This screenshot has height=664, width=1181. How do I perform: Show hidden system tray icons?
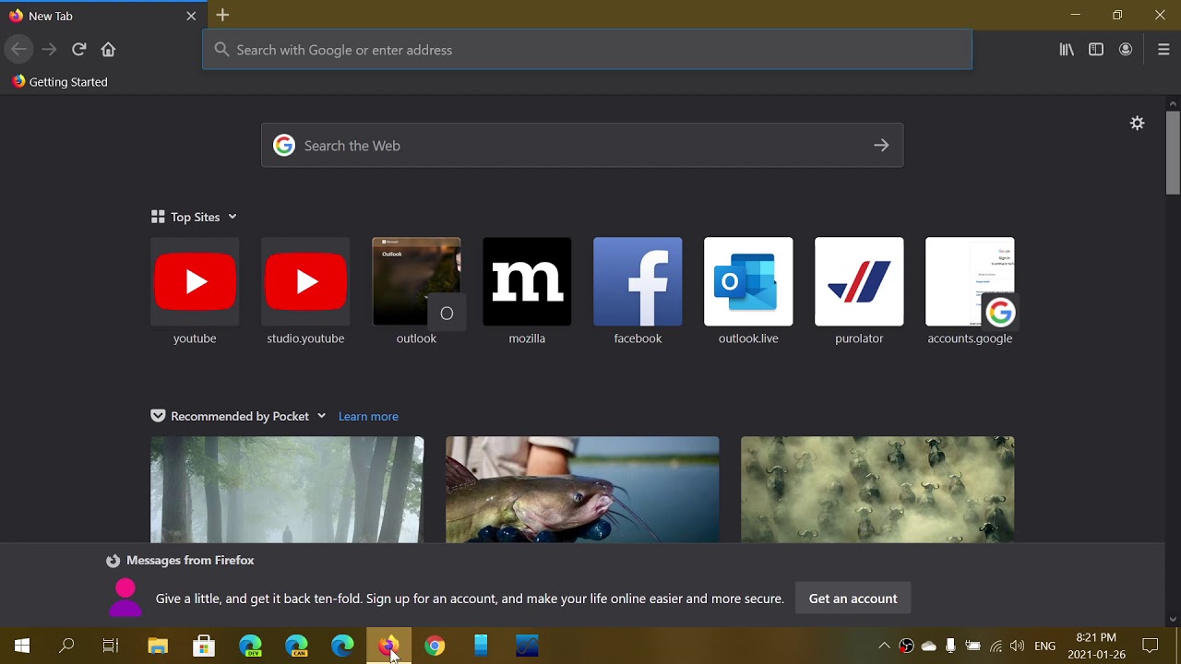point(884,646)
